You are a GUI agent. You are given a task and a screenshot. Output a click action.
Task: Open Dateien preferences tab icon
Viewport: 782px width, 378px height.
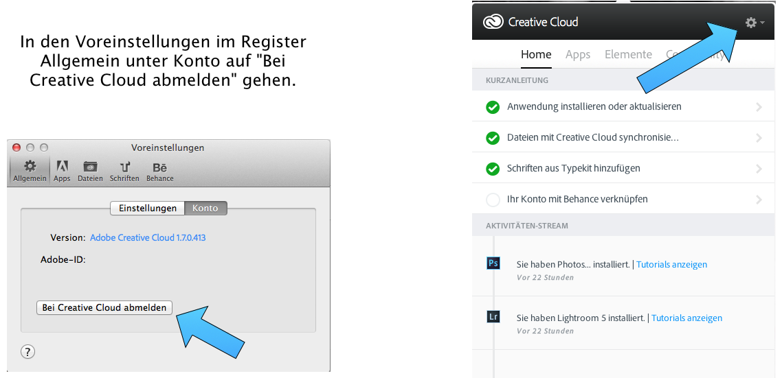click(90, 166)
